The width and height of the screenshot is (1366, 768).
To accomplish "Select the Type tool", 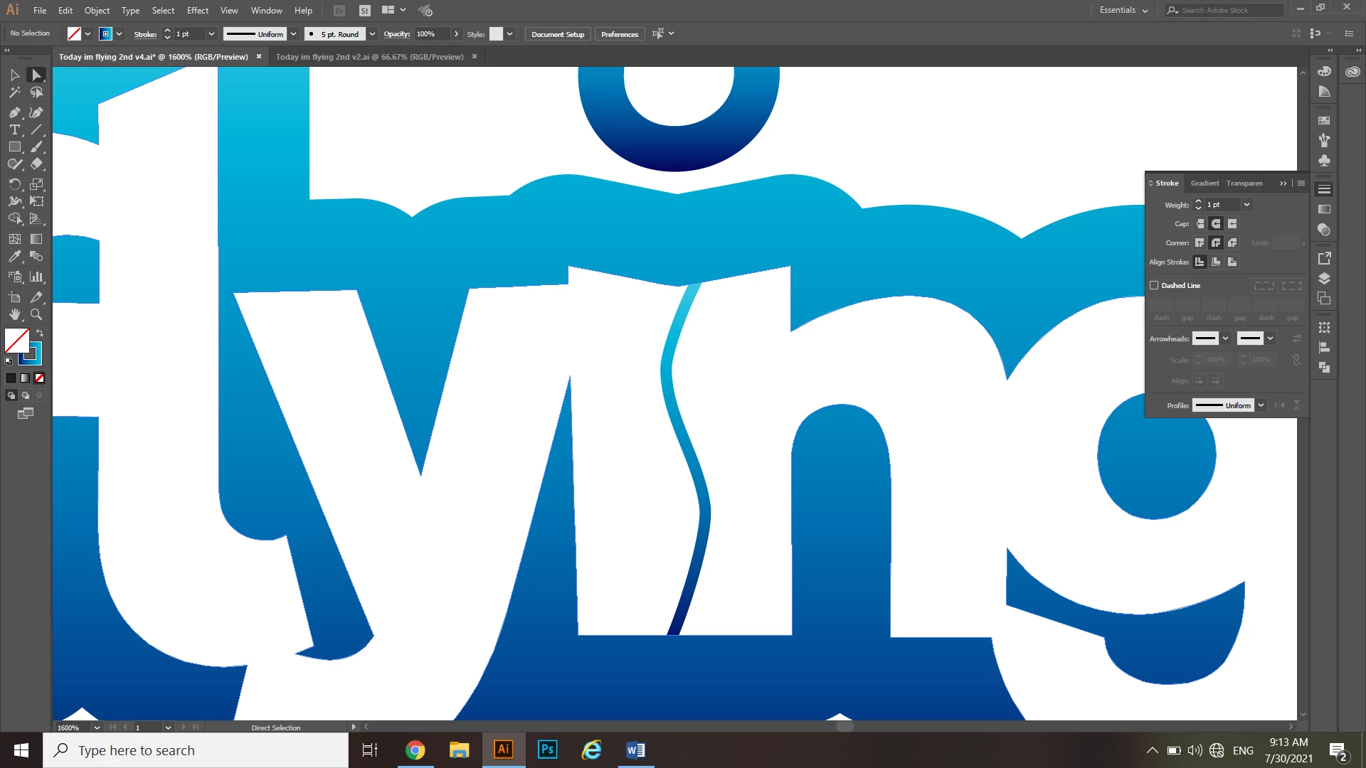I will pyautogui.click(x=14, y=129).
